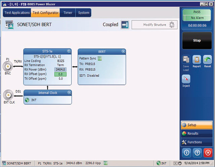Screen dimensions: 215x167
Task: Click the battery power plug status icon
Action: click(x=177, y=163)
